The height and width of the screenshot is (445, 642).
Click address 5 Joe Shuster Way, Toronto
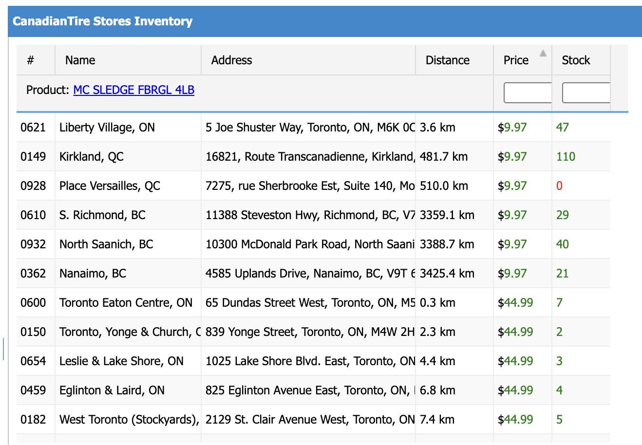(x=310, y=128)
